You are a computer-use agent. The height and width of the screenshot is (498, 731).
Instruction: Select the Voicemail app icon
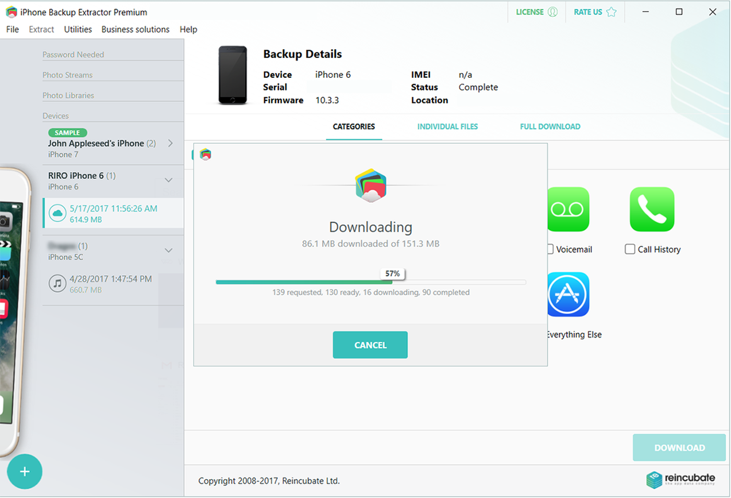click(568, 209)
